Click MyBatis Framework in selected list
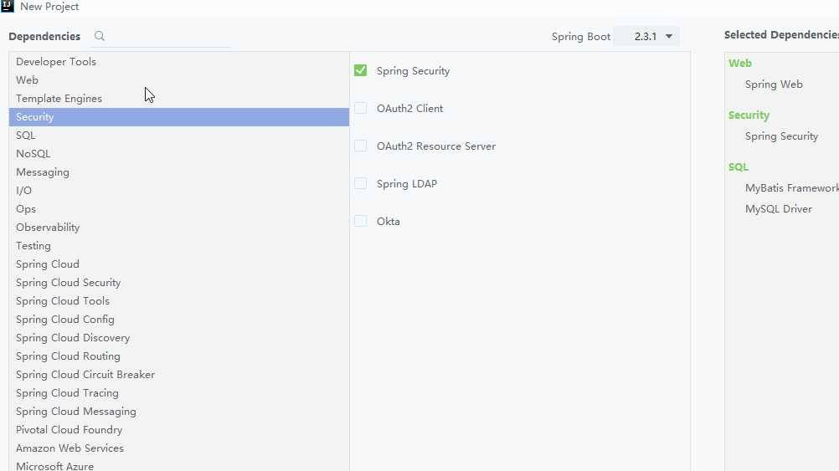This screenshot has width=839, height=471. click(791, 188)
